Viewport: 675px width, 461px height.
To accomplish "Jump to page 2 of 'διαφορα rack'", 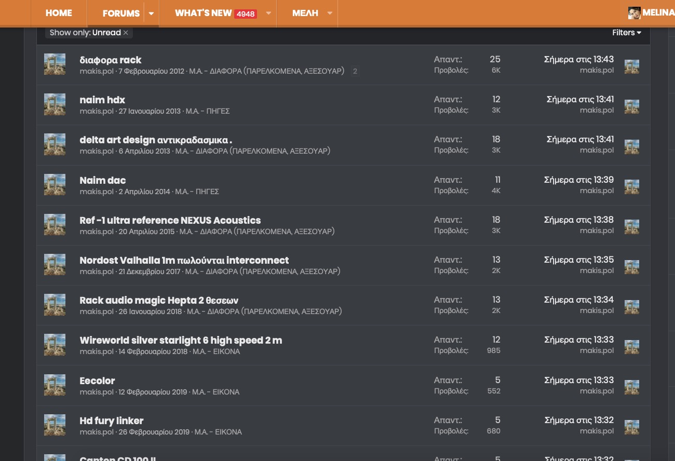I will (355, 71).
